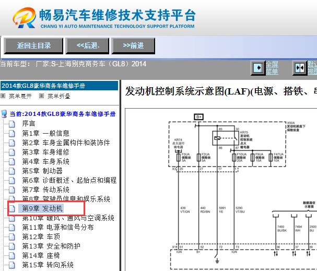Click page icon beside 第5章 制动器

pos(12,171)
